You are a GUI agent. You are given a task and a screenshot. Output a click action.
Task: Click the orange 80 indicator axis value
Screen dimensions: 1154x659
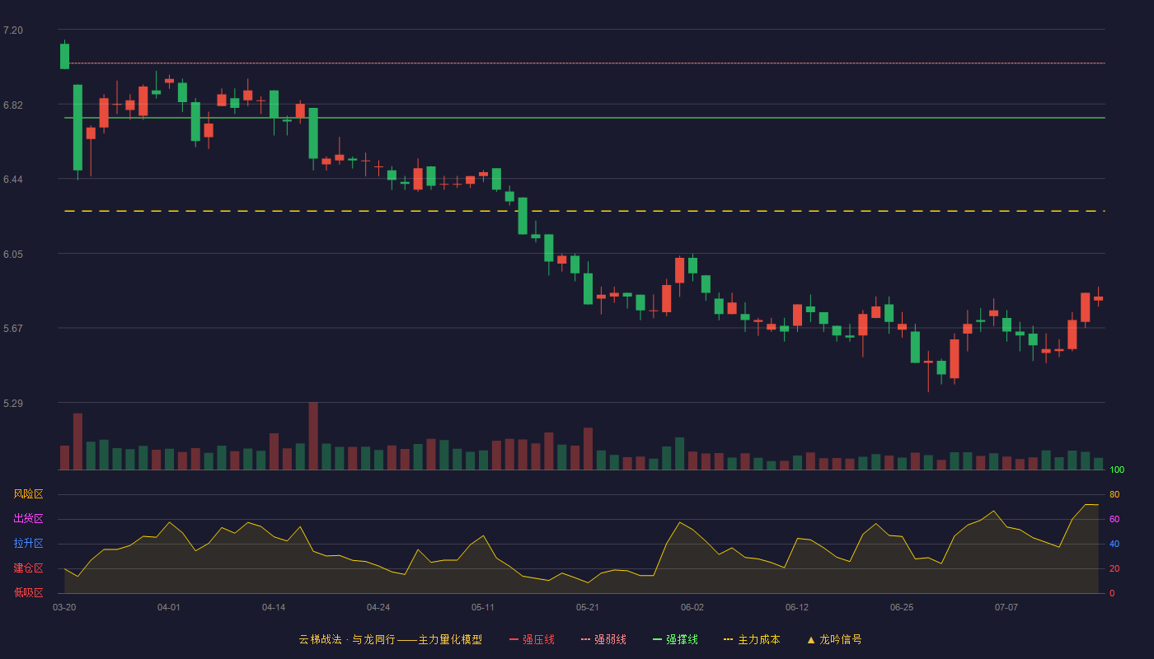(x=1114, y=494)
